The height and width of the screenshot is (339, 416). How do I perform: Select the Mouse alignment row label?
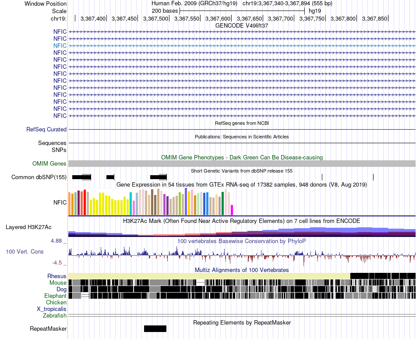point(58,283)
